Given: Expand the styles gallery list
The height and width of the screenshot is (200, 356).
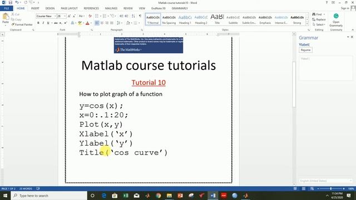Looking at the screenshot, I should (307, 23).
